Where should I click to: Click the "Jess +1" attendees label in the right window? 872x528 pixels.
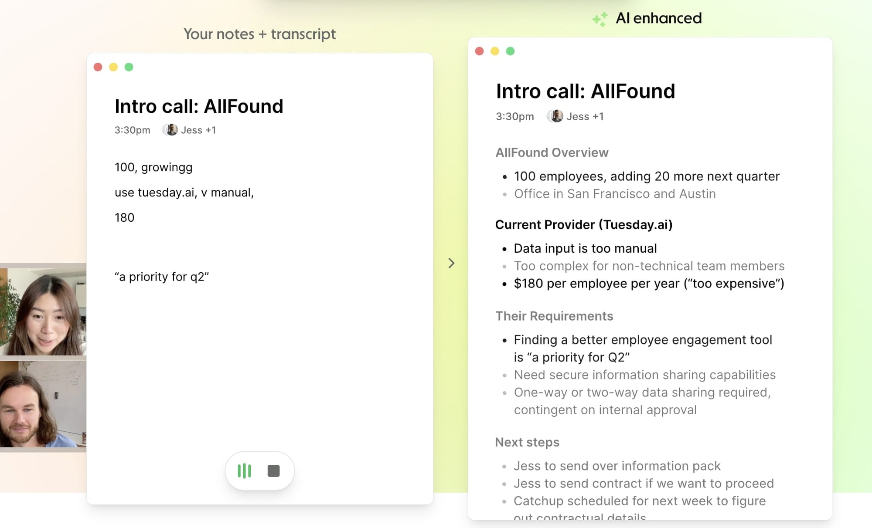pyautogui.click(x=585, y=117)
